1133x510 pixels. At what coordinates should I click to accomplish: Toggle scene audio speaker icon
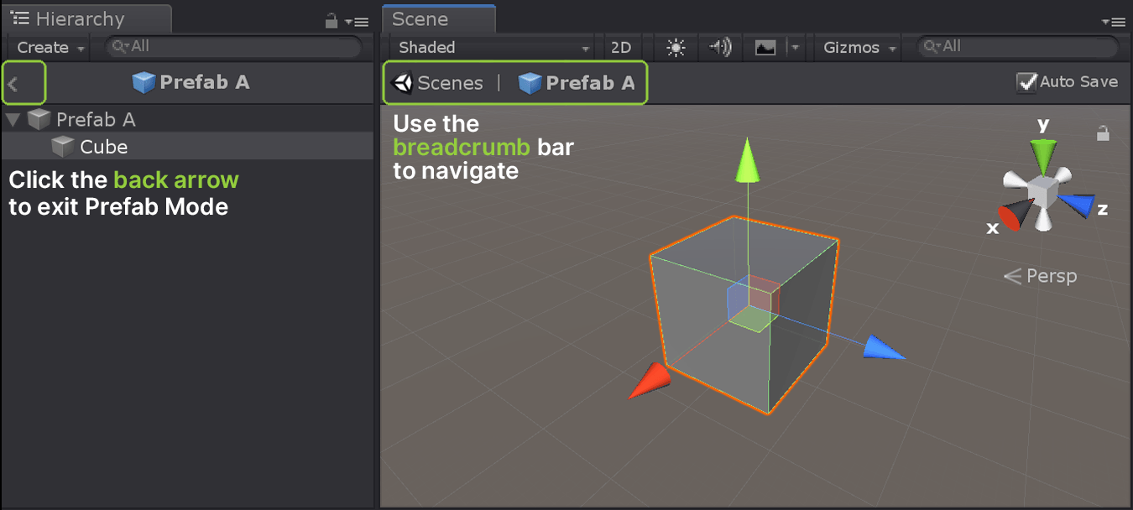(720, 48)
